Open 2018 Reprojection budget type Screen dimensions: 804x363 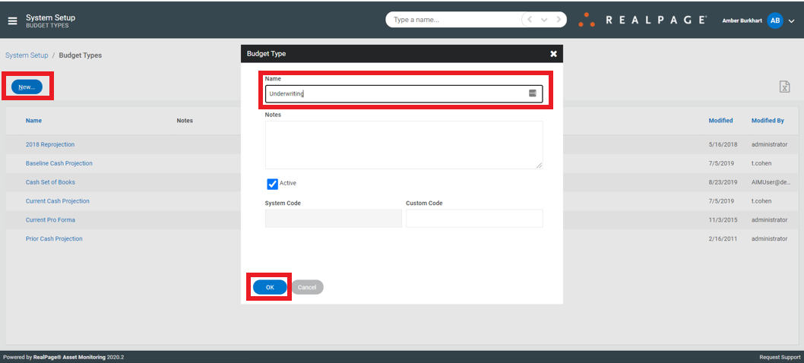(x=50, y=144)
